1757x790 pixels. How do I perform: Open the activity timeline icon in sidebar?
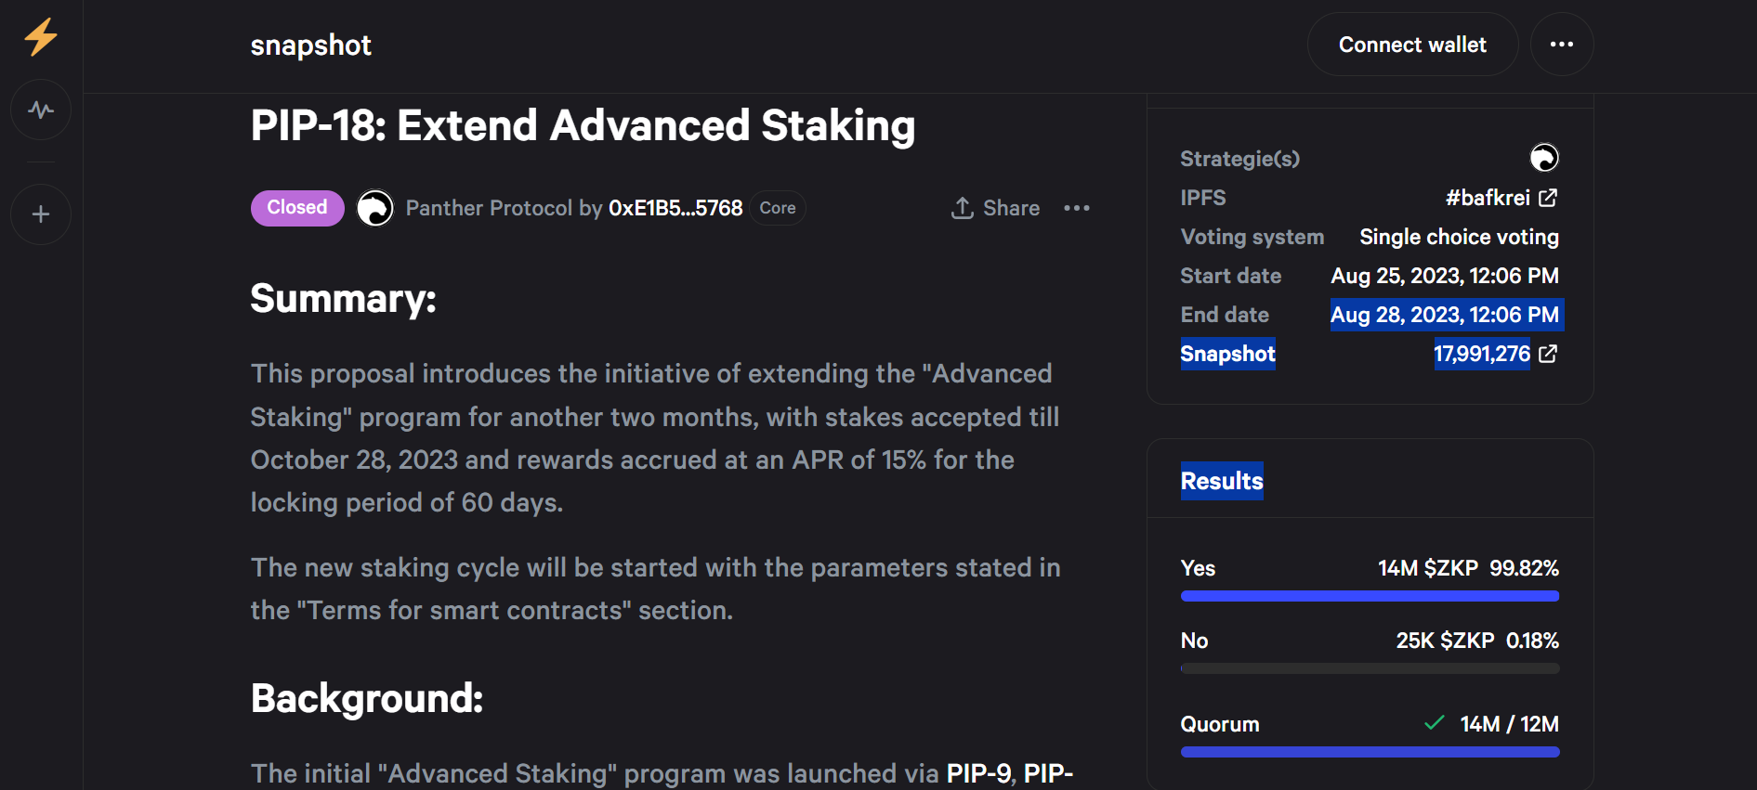41,110
